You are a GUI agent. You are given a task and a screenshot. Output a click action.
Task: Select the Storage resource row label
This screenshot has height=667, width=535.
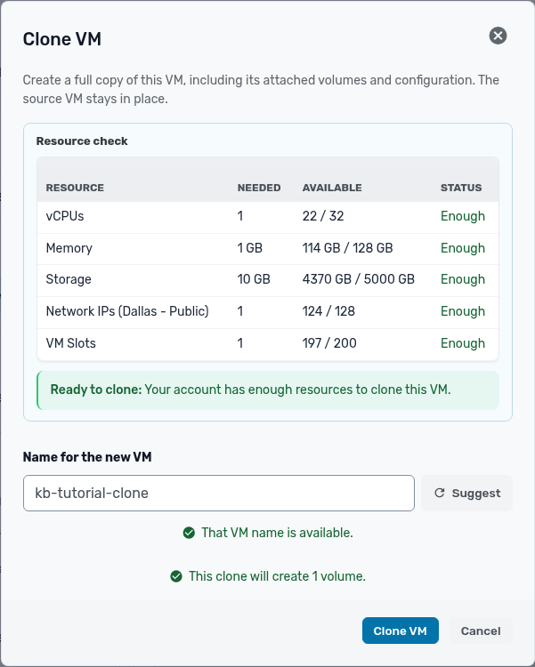coord(69,279)
